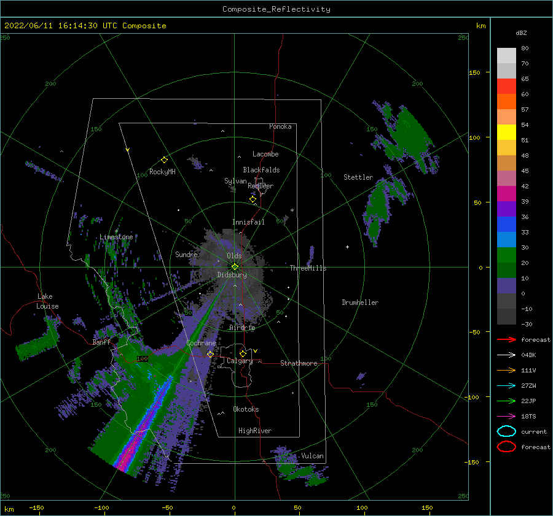Pick the bright green 20-30 dBZ swatch
553x516 pixels.
pyautogui.click(x=506, y=255)
